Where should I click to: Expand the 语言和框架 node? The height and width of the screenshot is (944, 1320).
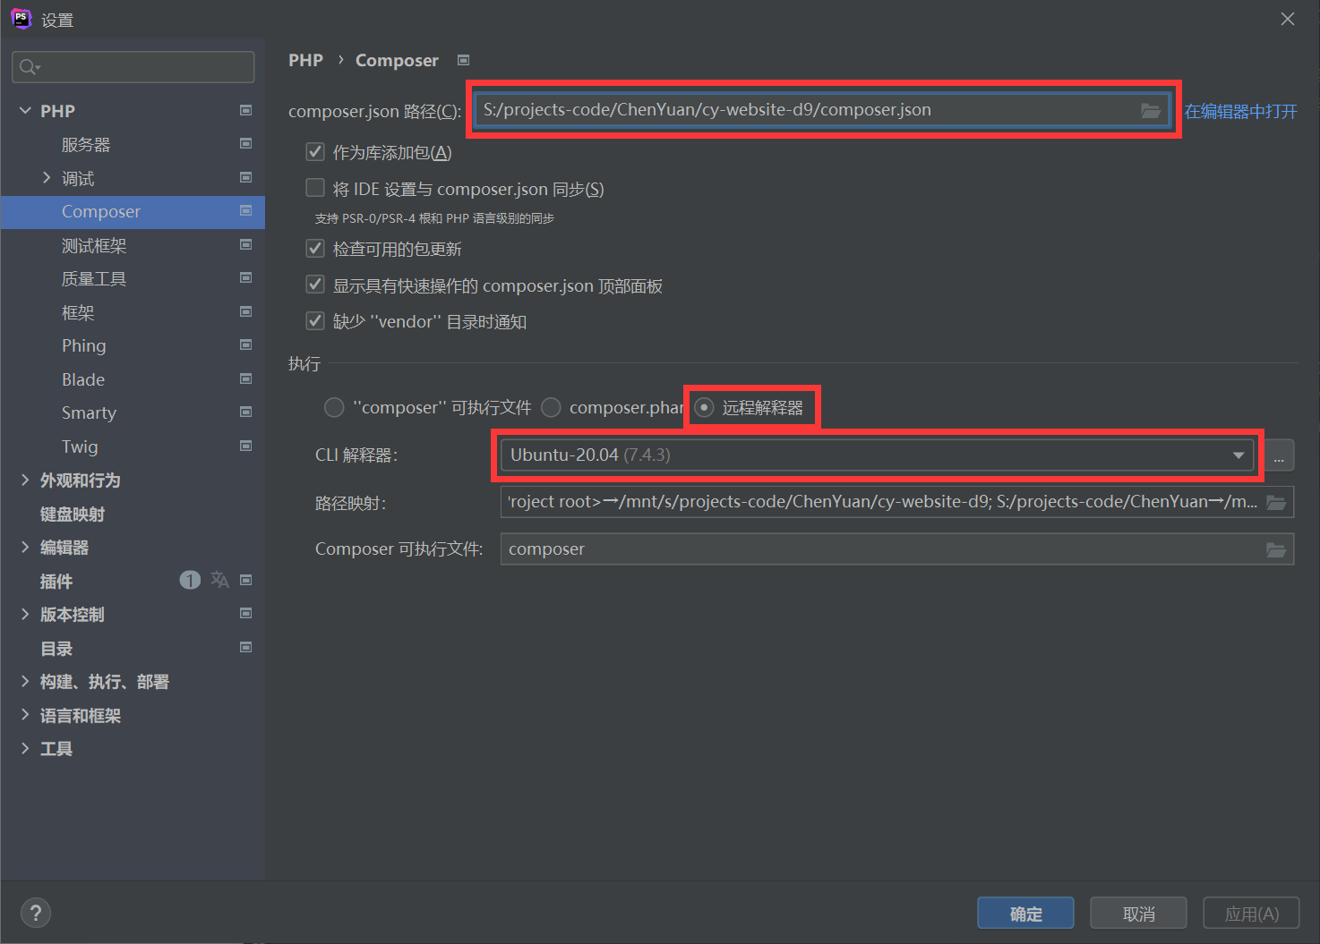tap(24, 714)
